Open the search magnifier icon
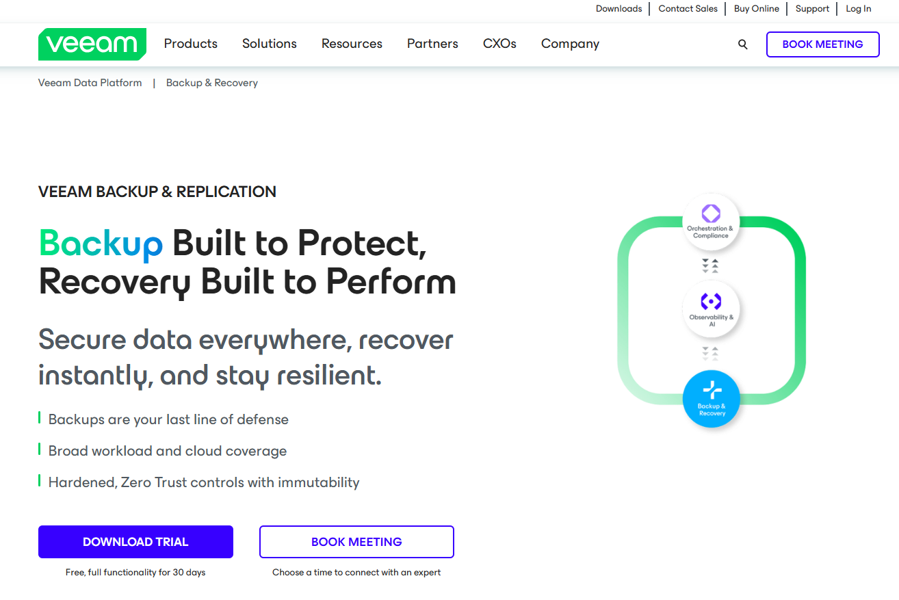The width and height of the screenshot is (899, 600). [743, 44]
